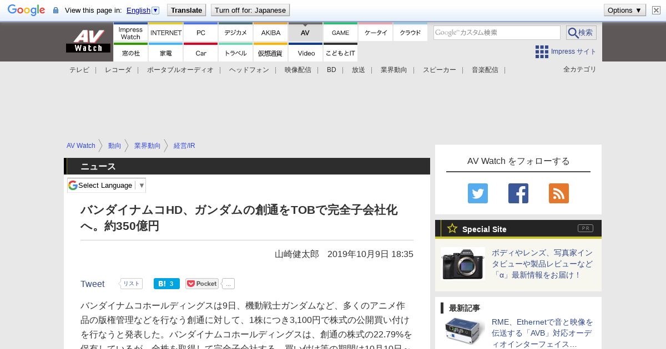Open the ケータイ tab
666x349 pixels.
click(x=376, y=33)
